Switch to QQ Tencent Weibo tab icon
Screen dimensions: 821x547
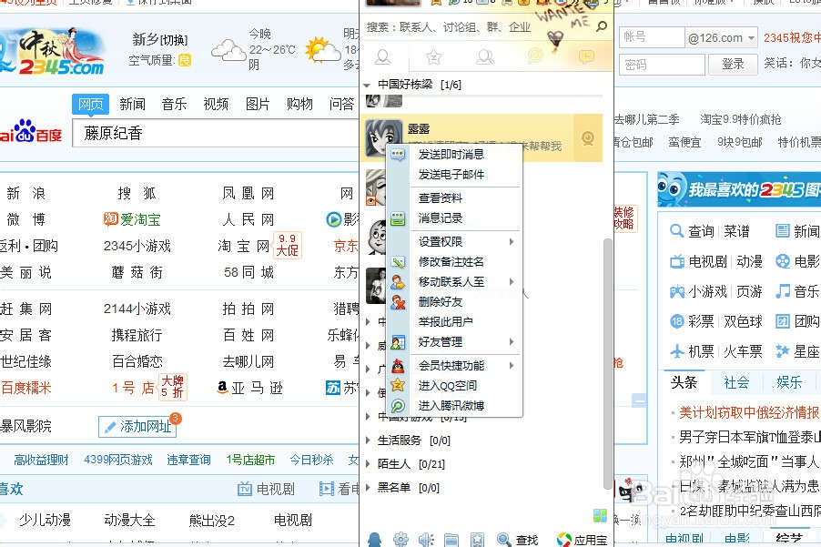coord(535,56)
